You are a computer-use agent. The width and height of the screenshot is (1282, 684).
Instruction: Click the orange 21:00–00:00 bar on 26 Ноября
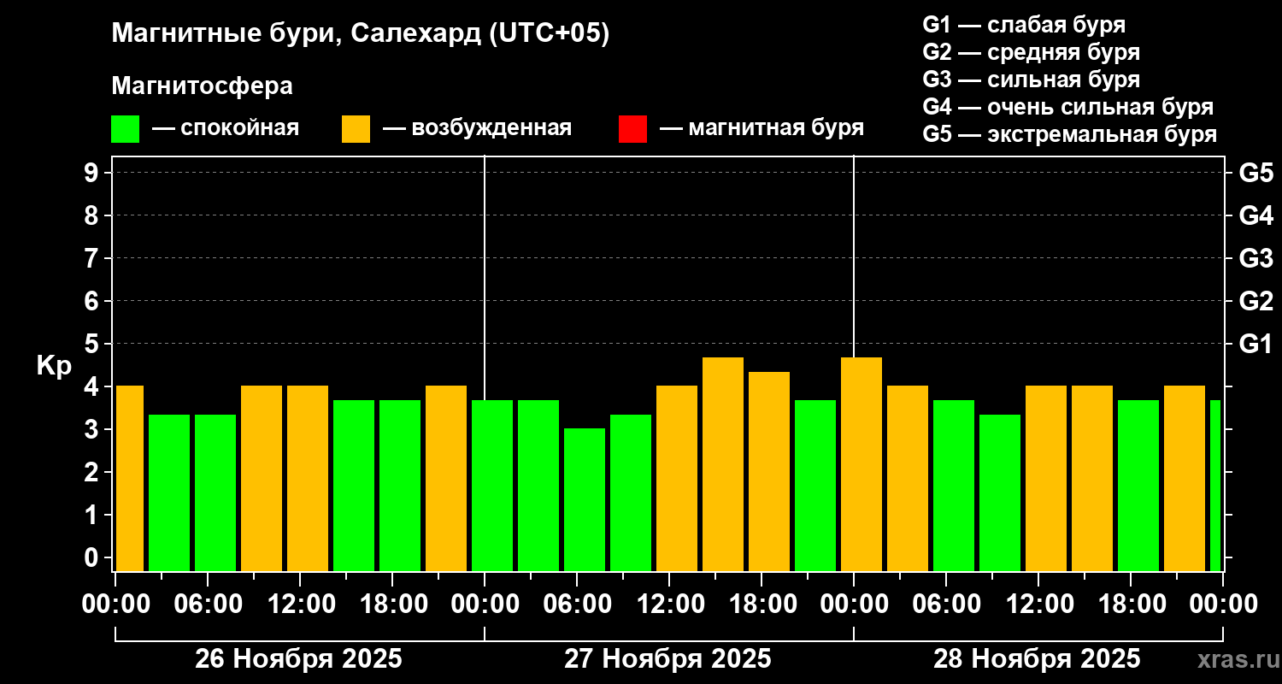point(446,478)
